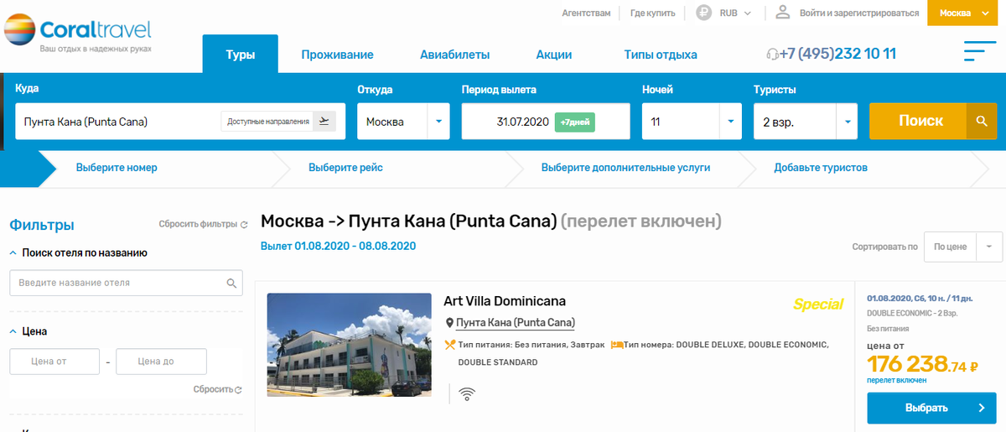Click the magnifier icon on Поиск button

pos(981,121)
